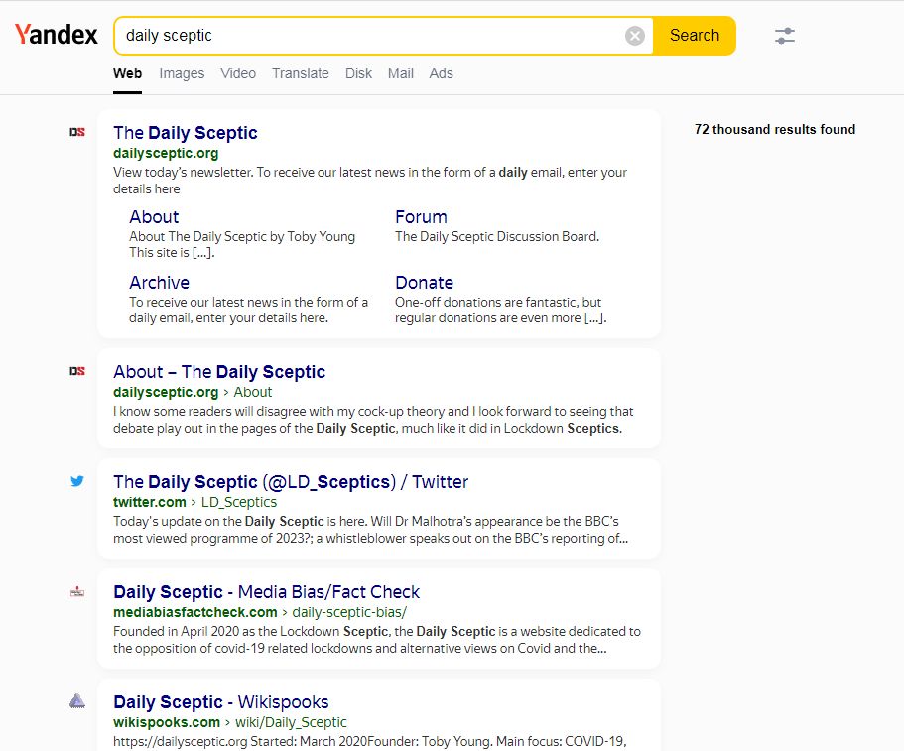Click the 'wiki/Daily_Sceptic' breadcrumb link
The width and height of the screenshot is (904, 751).
point(291,723)
